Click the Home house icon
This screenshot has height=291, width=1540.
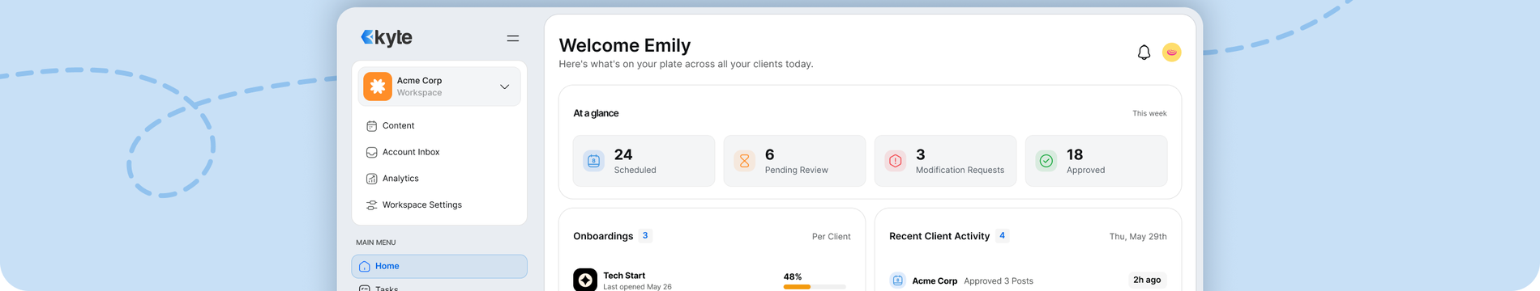365,266
